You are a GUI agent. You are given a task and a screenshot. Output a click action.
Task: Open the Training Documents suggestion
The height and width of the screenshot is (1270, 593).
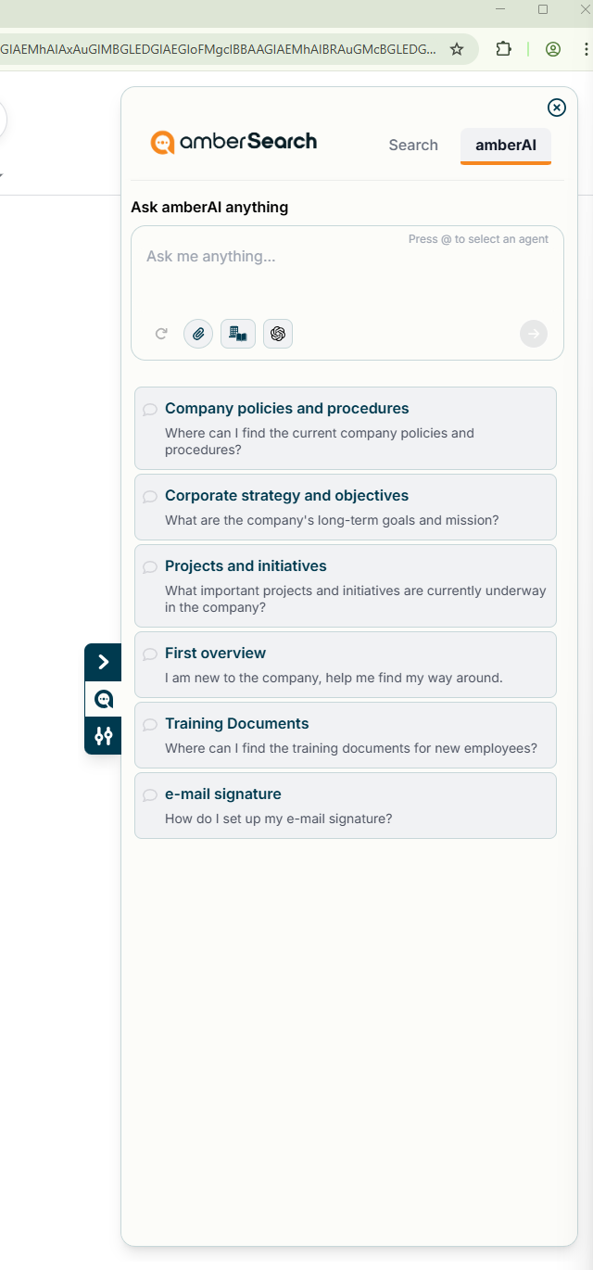tap(346, 735)
